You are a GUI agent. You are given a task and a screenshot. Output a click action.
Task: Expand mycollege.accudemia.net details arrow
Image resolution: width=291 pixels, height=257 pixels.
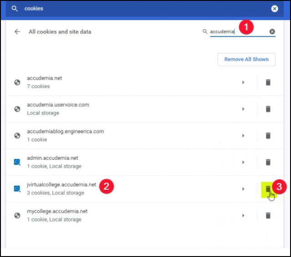coord(243,215)
